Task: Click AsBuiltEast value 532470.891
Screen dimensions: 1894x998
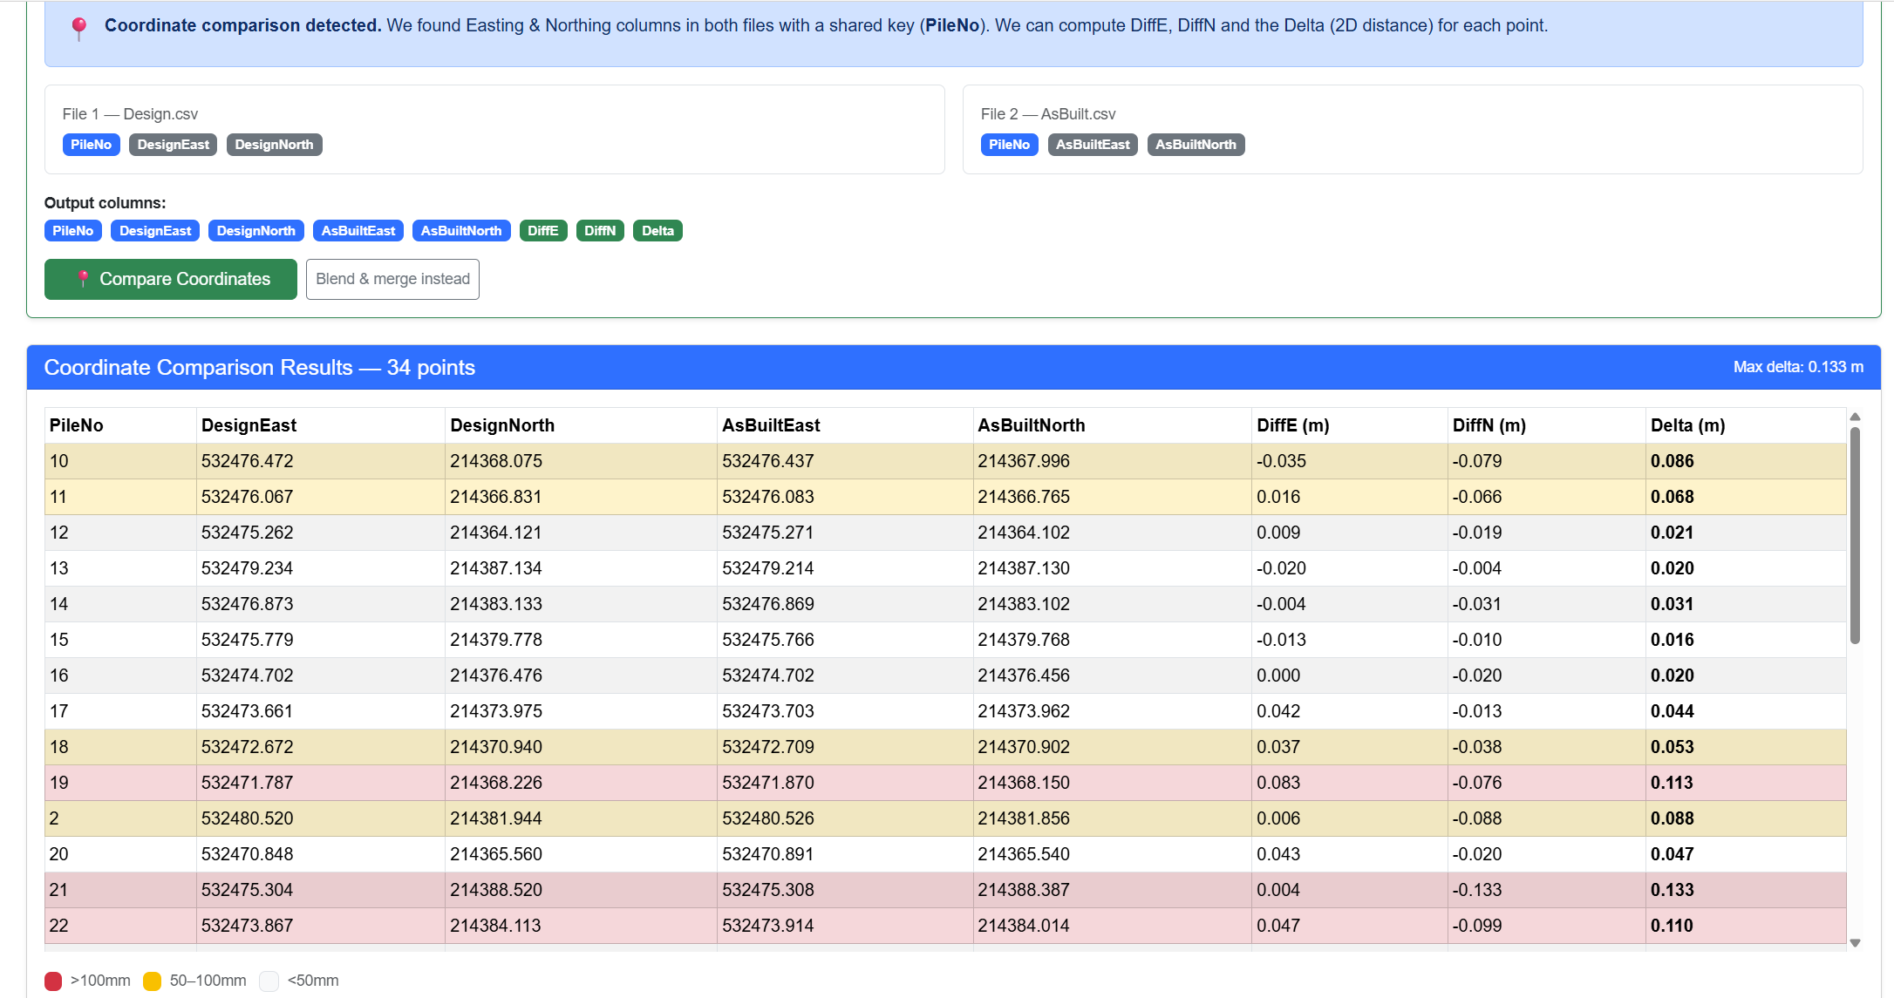Action: (x=768, y=854)
